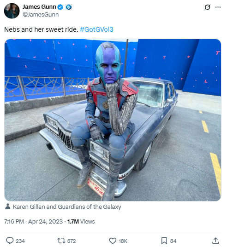This screenshot has width=227, height=247.
Task: Click the 234 replies count
Action: coord(20,241)
